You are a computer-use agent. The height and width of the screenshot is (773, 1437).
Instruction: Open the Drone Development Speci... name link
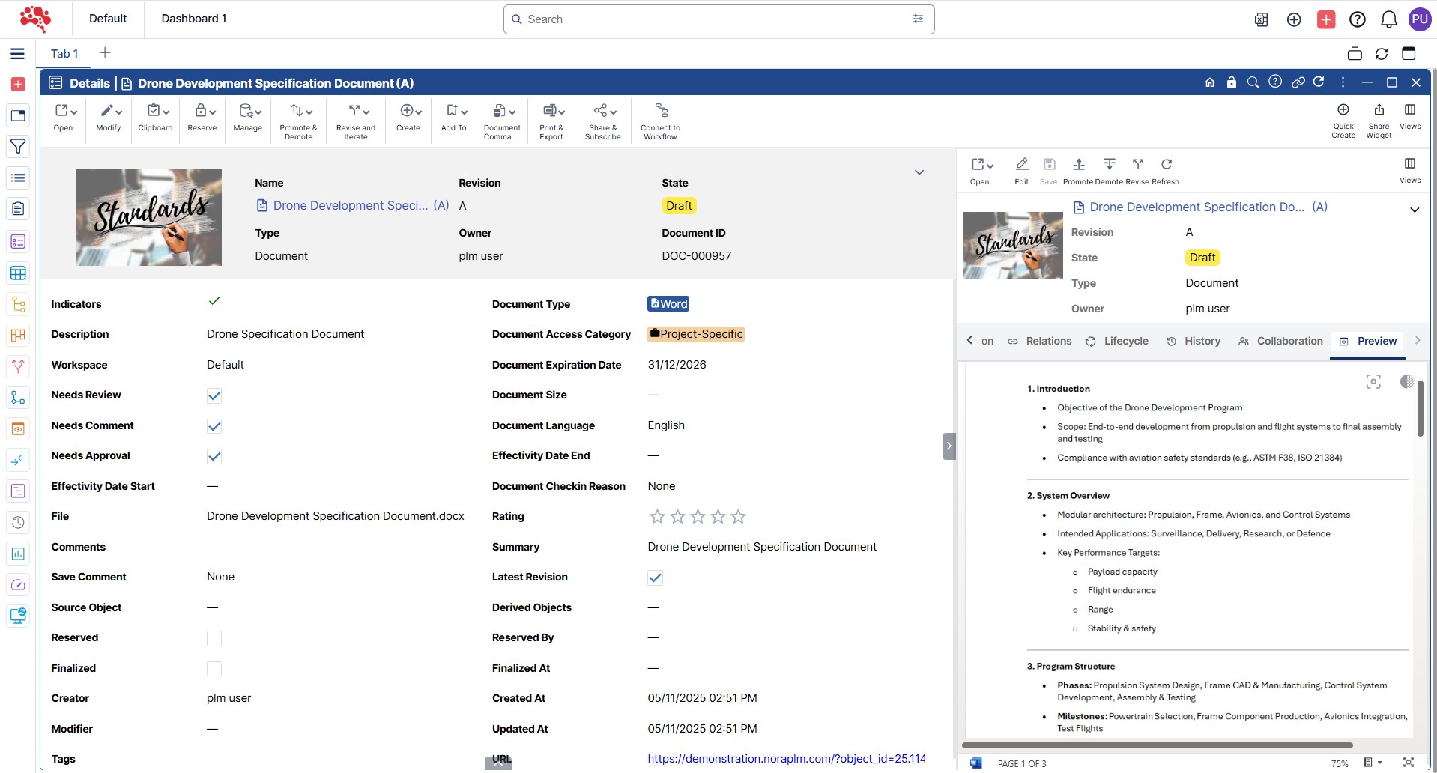click(350, 205)
